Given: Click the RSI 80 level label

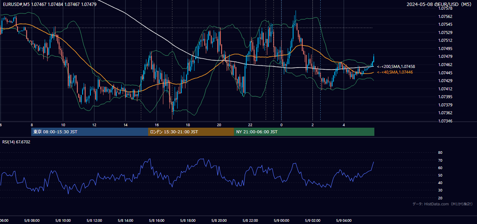Looking at the screenshot, I should click(x=440, y=153).
